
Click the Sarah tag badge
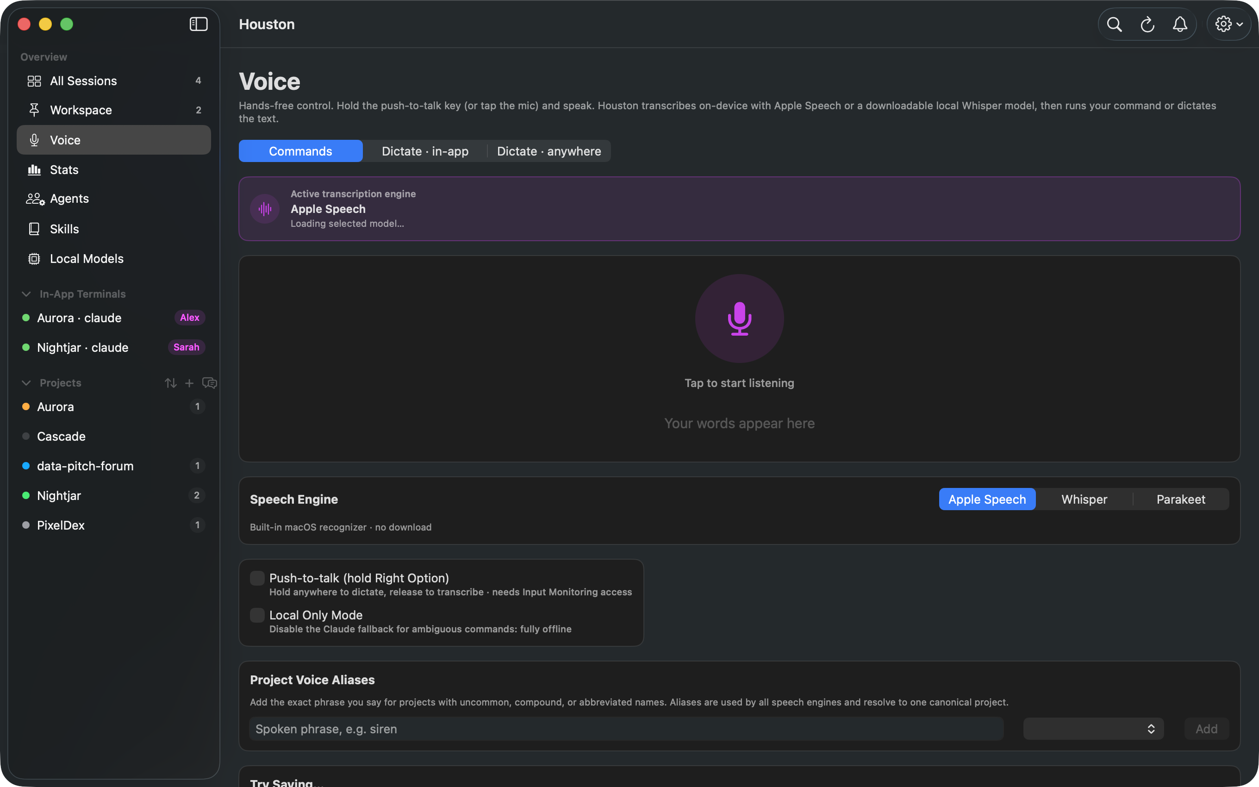point(186,347)
